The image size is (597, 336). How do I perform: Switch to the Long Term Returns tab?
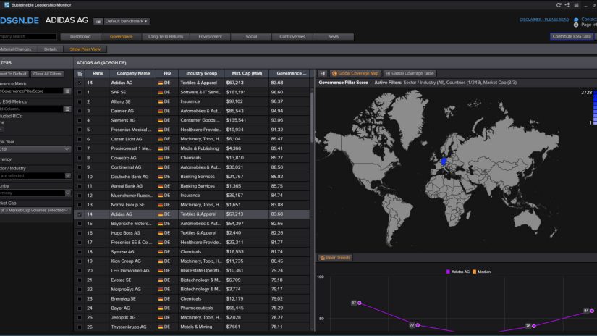coord(166,37)
